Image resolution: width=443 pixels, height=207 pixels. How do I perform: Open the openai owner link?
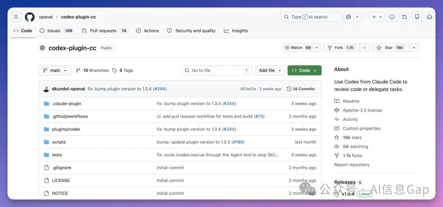tap(46, 17)
